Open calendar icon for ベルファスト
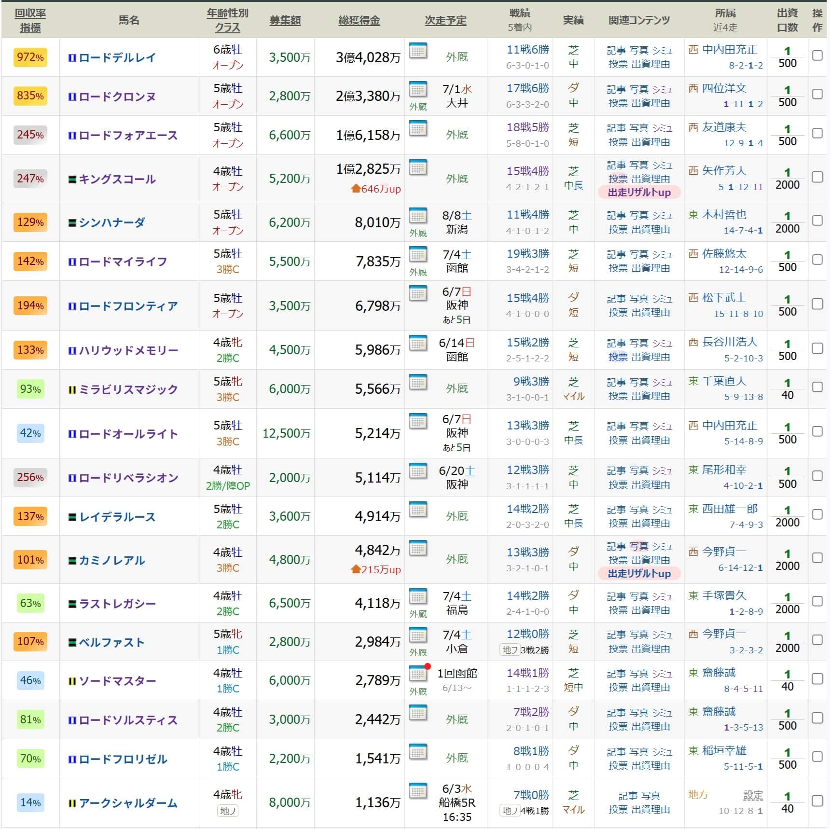 pos(418,635)
